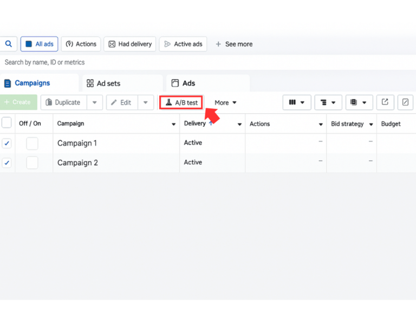Switch to the Ad sets tab
The height and width of the screenshot is (312, 416).
(x=122, y=83)
